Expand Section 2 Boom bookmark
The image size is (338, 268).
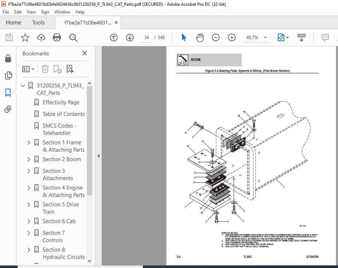29,159
